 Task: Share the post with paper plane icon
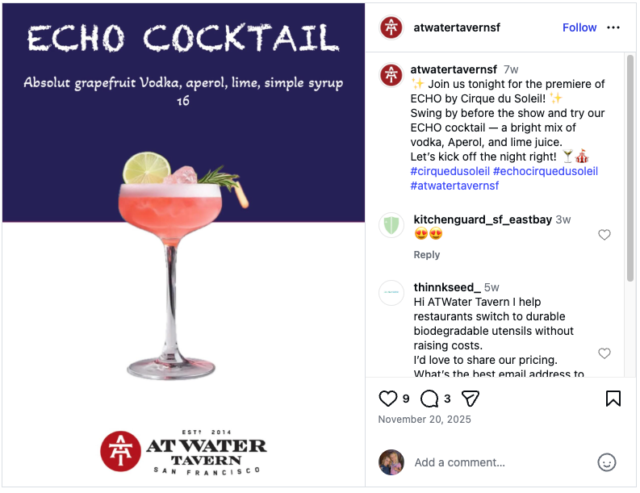[x=471, y=399]
